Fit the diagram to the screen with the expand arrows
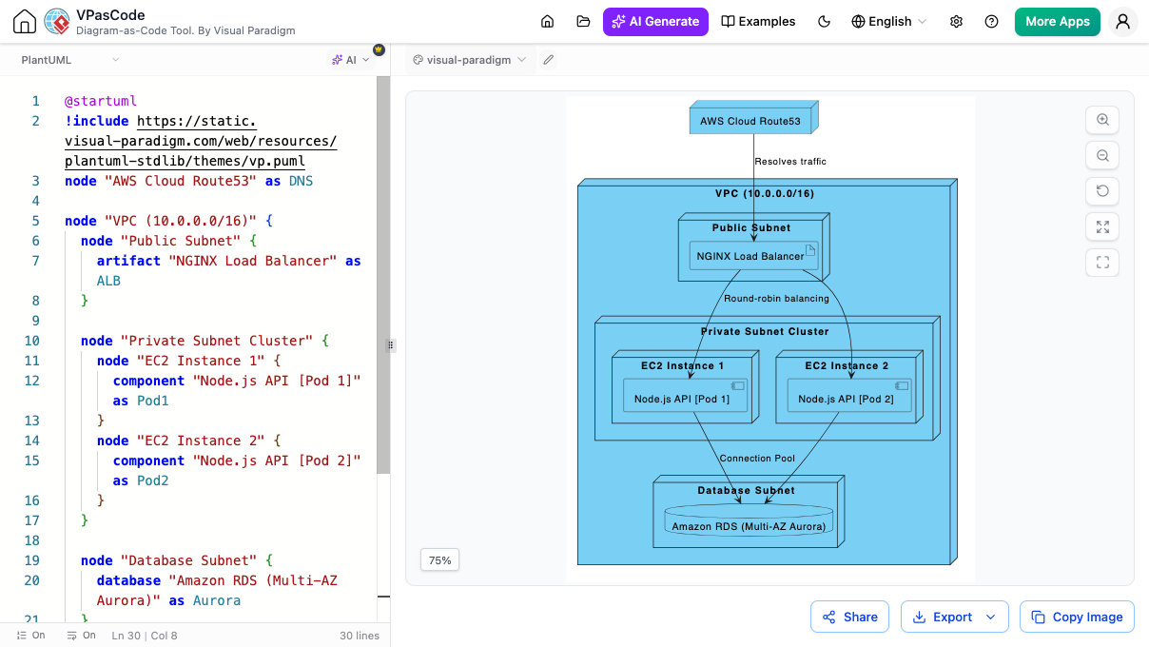The height and width of the screenshot is (647, 1149). 1102,226
